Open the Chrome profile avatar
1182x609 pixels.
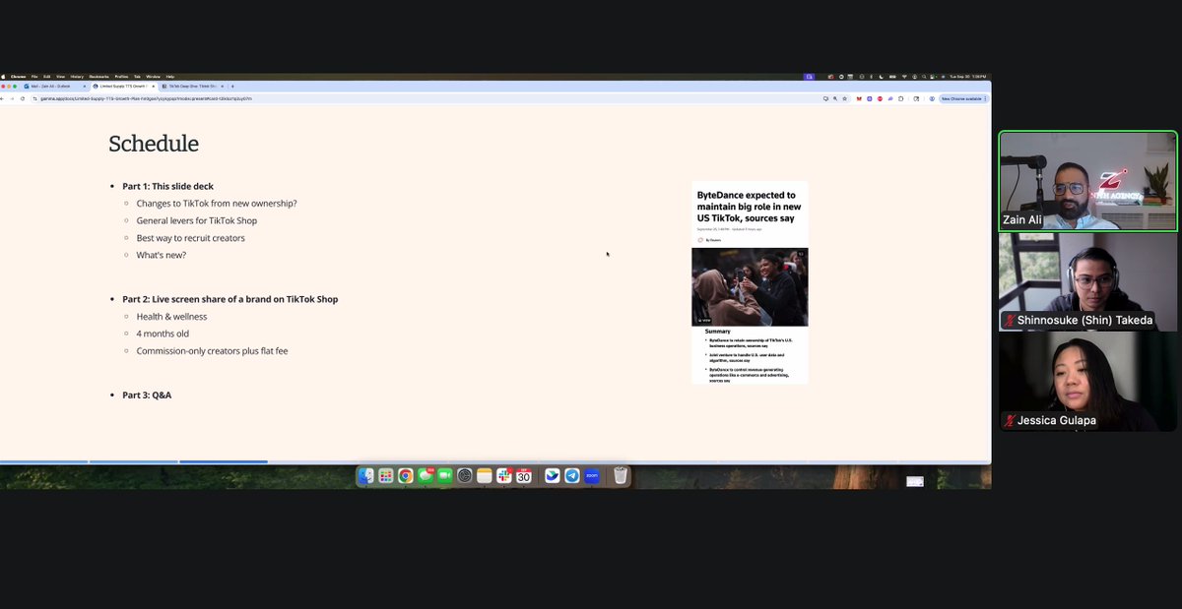[x=932, y=98]
